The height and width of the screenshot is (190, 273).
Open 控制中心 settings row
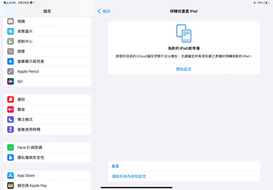47,41
